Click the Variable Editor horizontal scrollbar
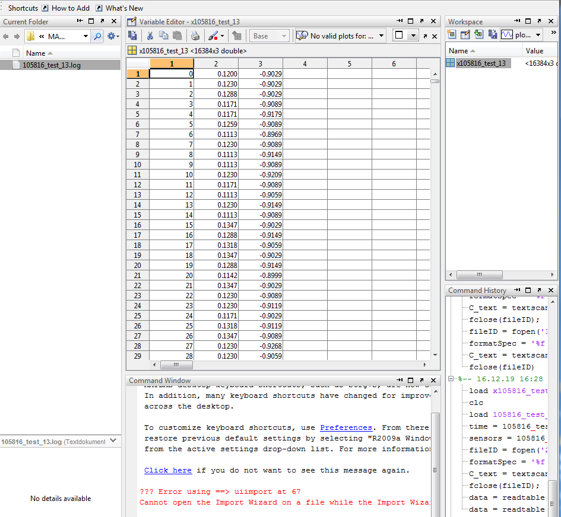Viewport: 561px width, 517px height. (175, 365)
